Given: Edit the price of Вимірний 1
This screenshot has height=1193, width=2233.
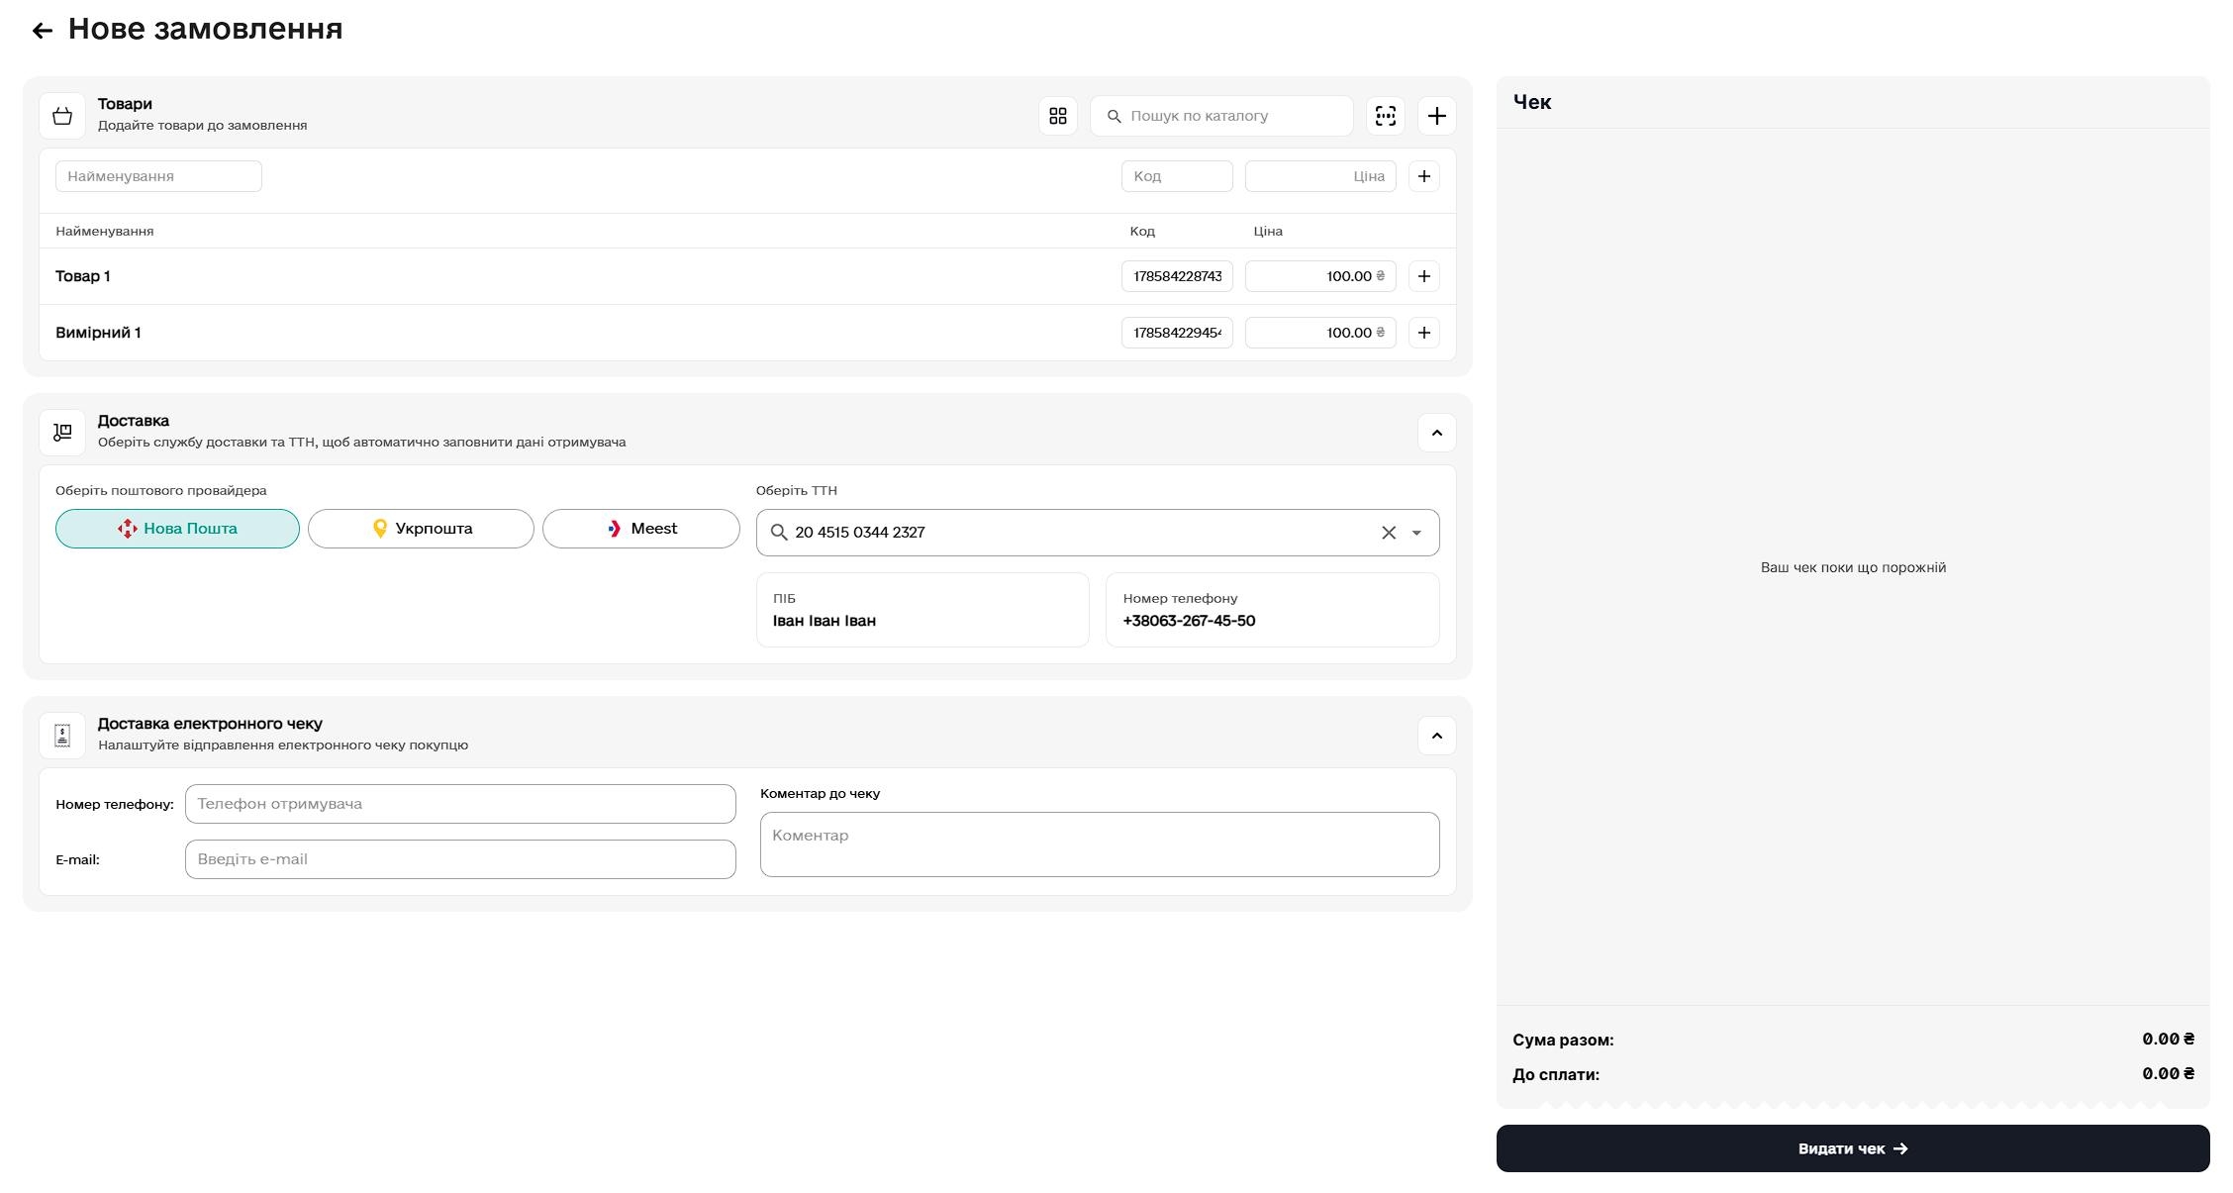Looking at the screenshot, I should [1320, 333].
